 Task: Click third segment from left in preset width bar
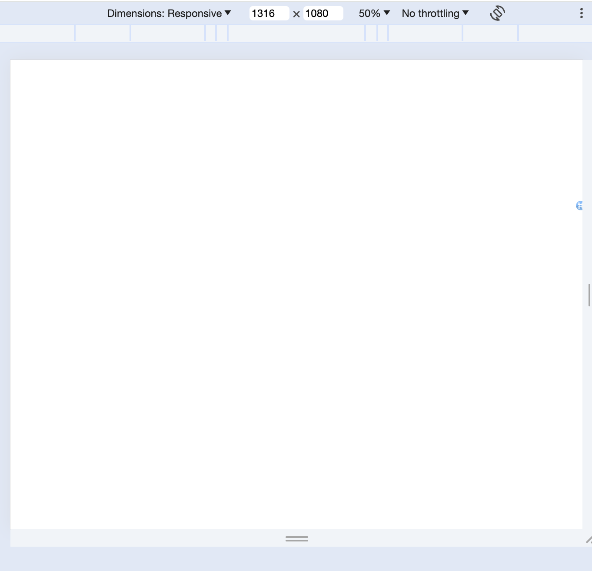(168, 33)
